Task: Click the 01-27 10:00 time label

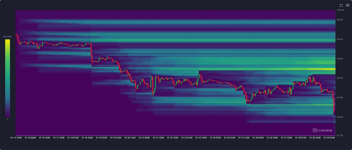Action: coord(287,138)
